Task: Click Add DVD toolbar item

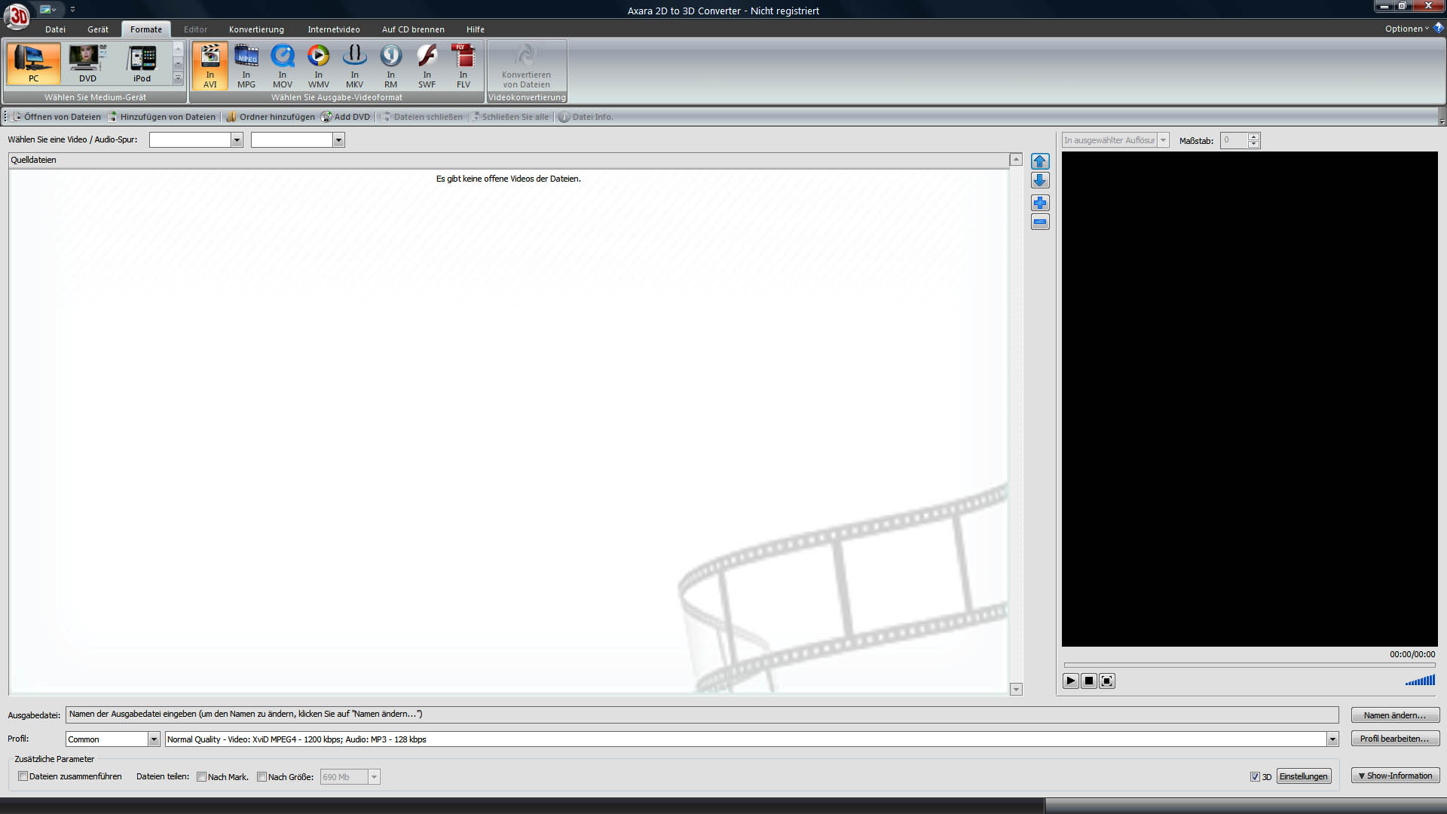Action: click(x=345, y=117)
